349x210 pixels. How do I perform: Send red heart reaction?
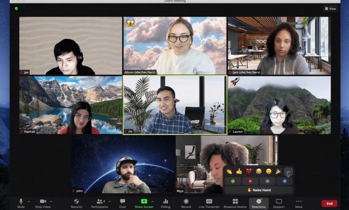pos(249,172)
